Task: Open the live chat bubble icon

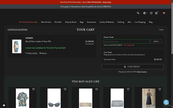Action: [x=4, y=105]
